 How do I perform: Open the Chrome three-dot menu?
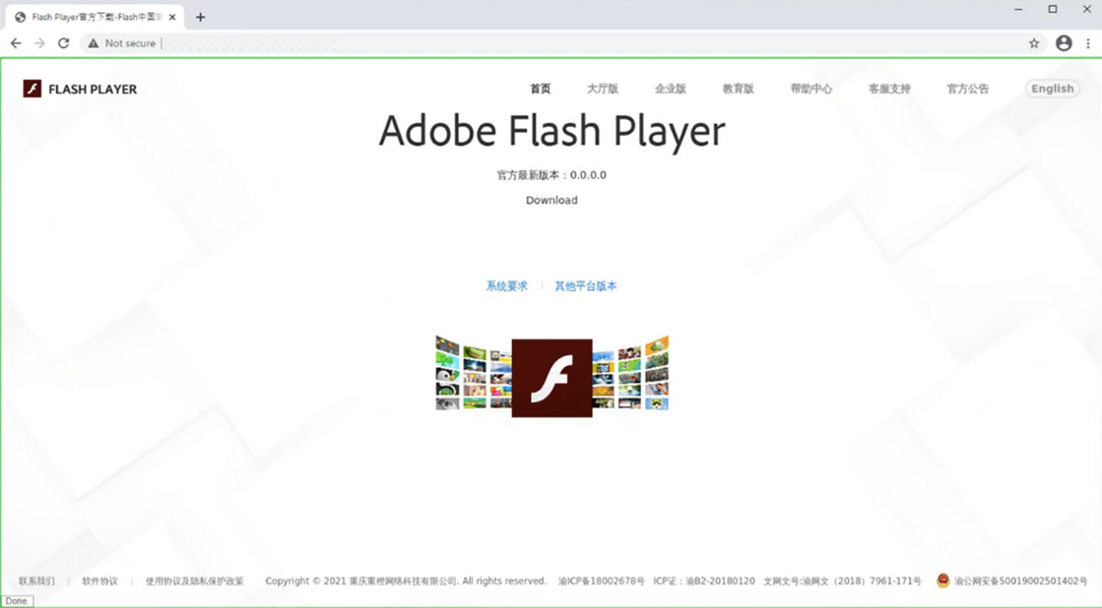pyautogui.click(x=1088, y=43)
